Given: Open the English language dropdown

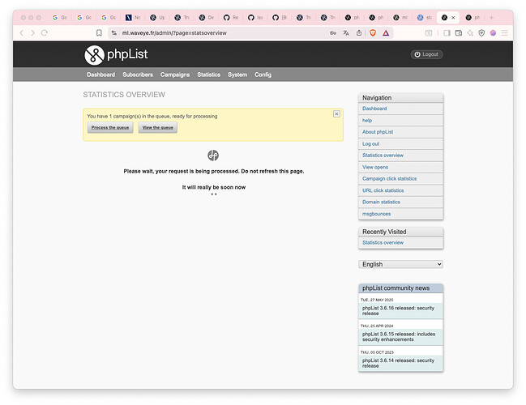Looking at the screenshot, I should pos(400,264).
